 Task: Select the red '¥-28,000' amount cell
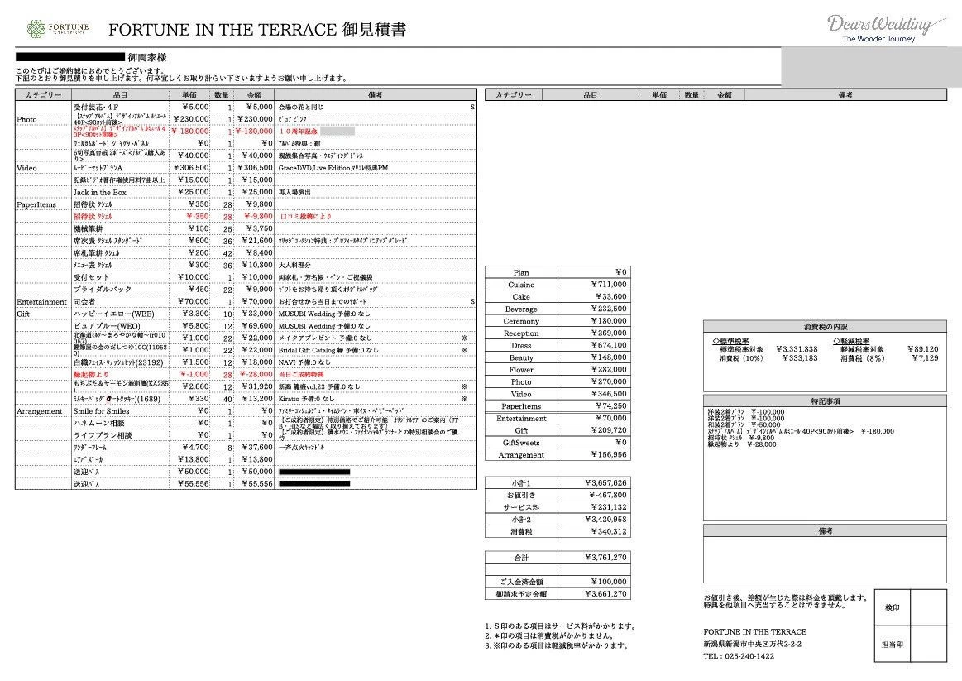coord(256,374)
